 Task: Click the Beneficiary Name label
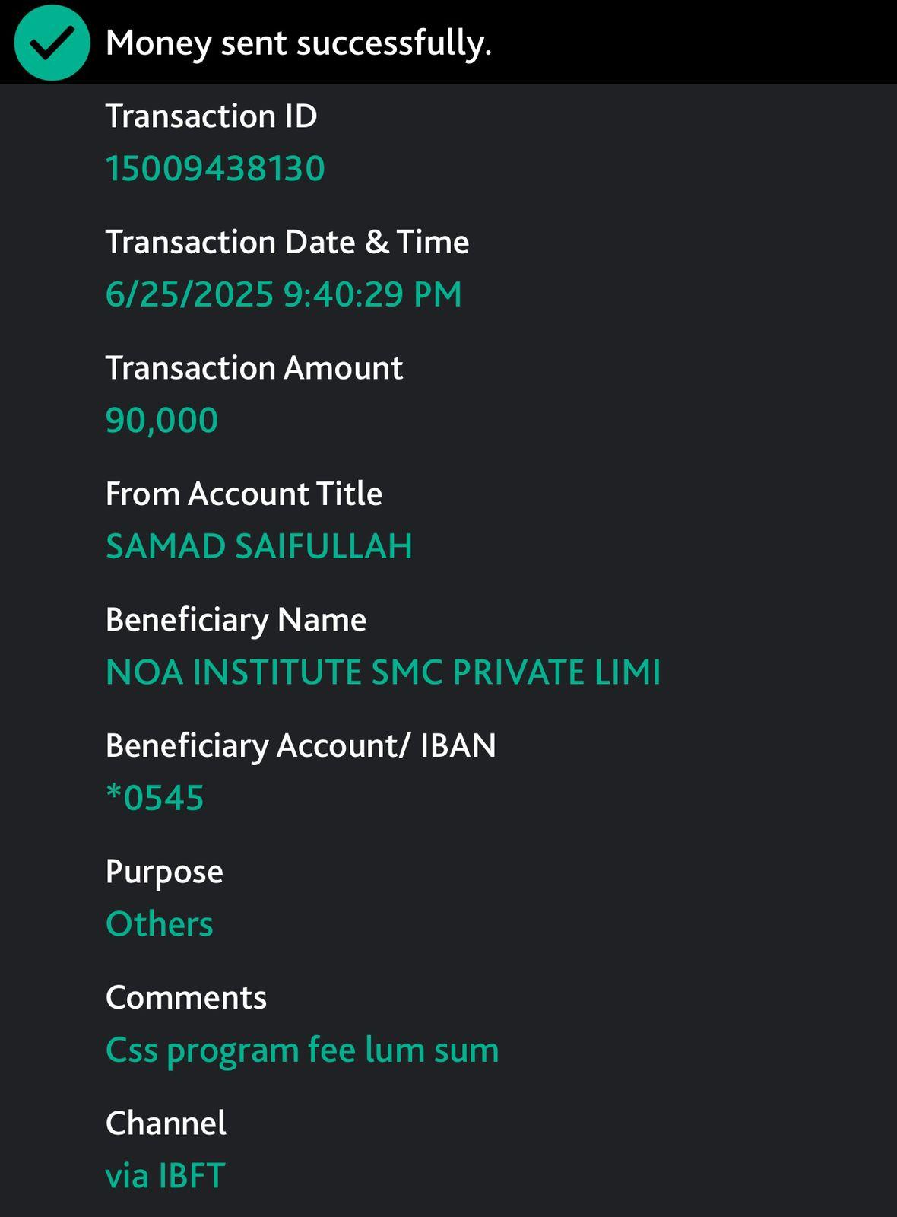point(236,620)
